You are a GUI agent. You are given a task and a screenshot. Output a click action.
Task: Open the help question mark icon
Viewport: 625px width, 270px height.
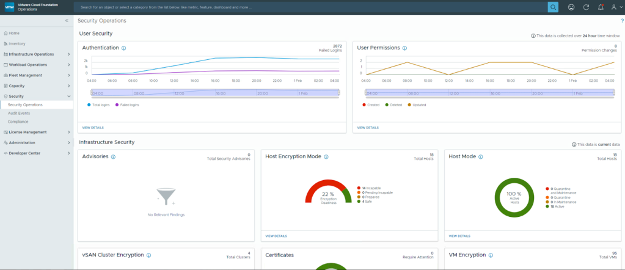621,21
